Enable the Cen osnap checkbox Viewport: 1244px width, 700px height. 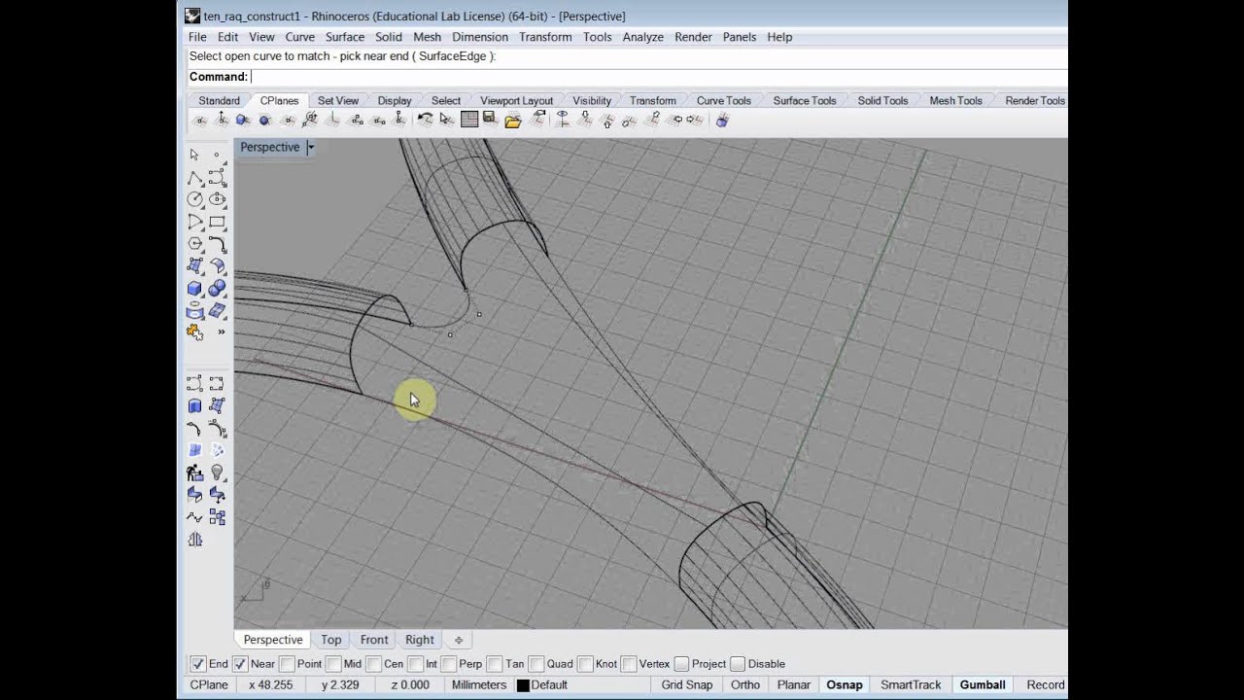[373, 664]
